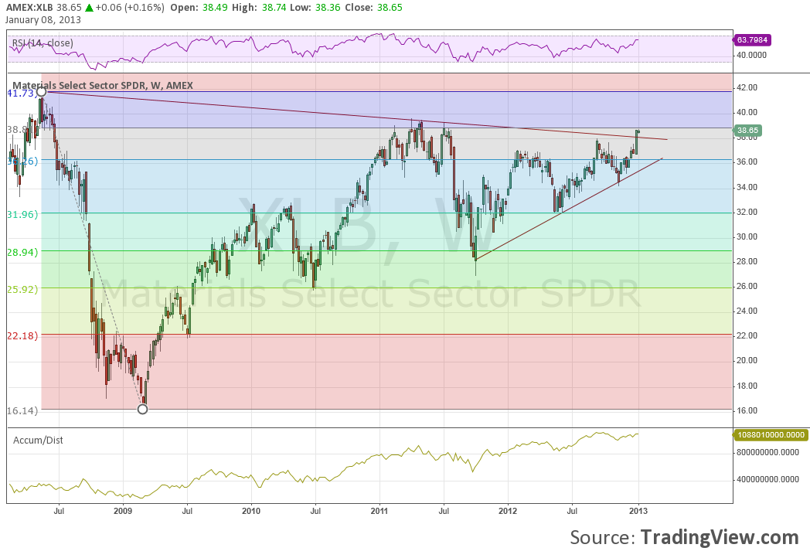Select the 28.94 Fibonacci level label
810x558 pixels.
(22, 252)
